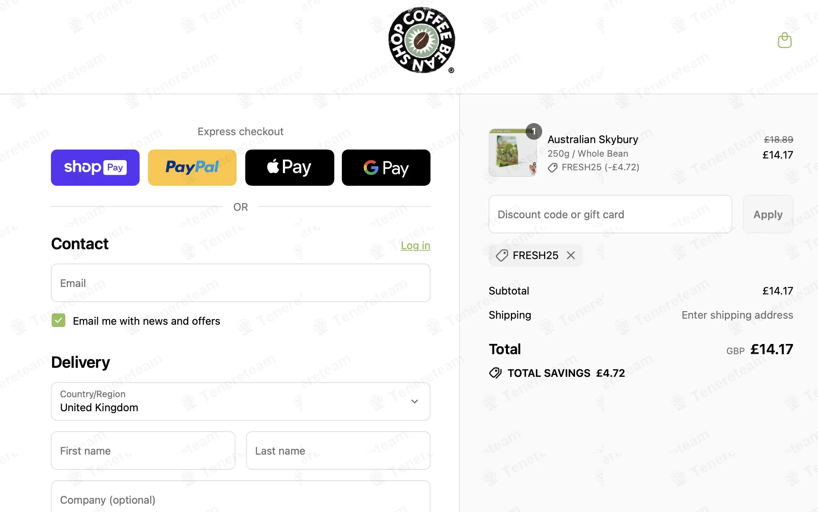Screen dimensions: 818x512
Task: Open the Australian Skybury product thumbnail
Action: 512,153
